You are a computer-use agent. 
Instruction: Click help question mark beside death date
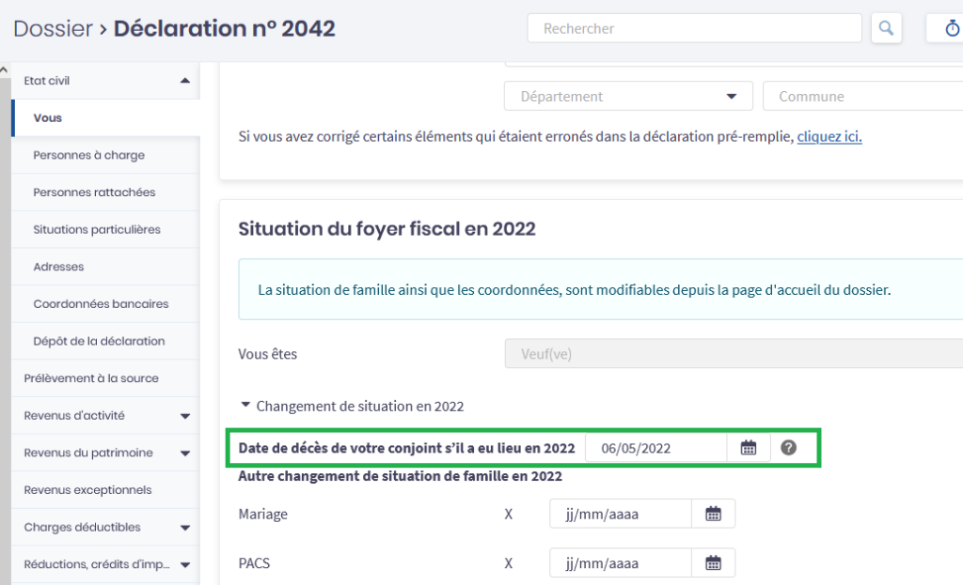[x=788, y=448]
